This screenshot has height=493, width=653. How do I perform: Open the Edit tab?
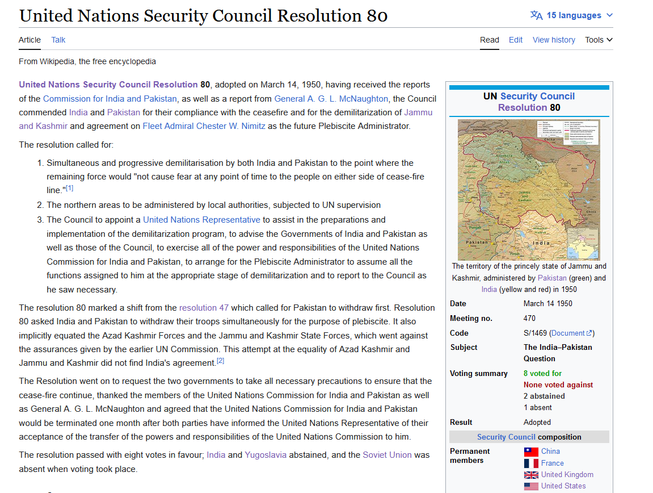(516, 40)
